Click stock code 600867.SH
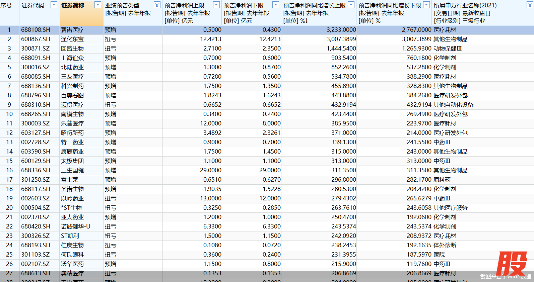The height and width of the screenshot is (282, 534). pyautogui.click(x=36, y=39)
